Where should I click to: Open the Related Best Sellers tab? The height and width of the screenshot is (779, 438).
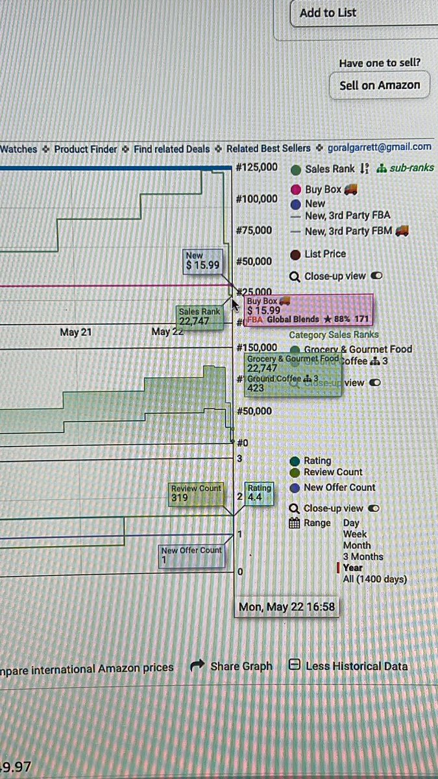click(x=269, y=149)
